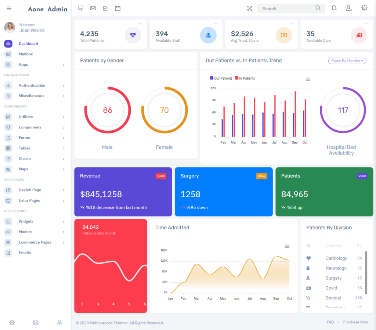Open the calendar icon in the top toolbar

tap(117, 8)
